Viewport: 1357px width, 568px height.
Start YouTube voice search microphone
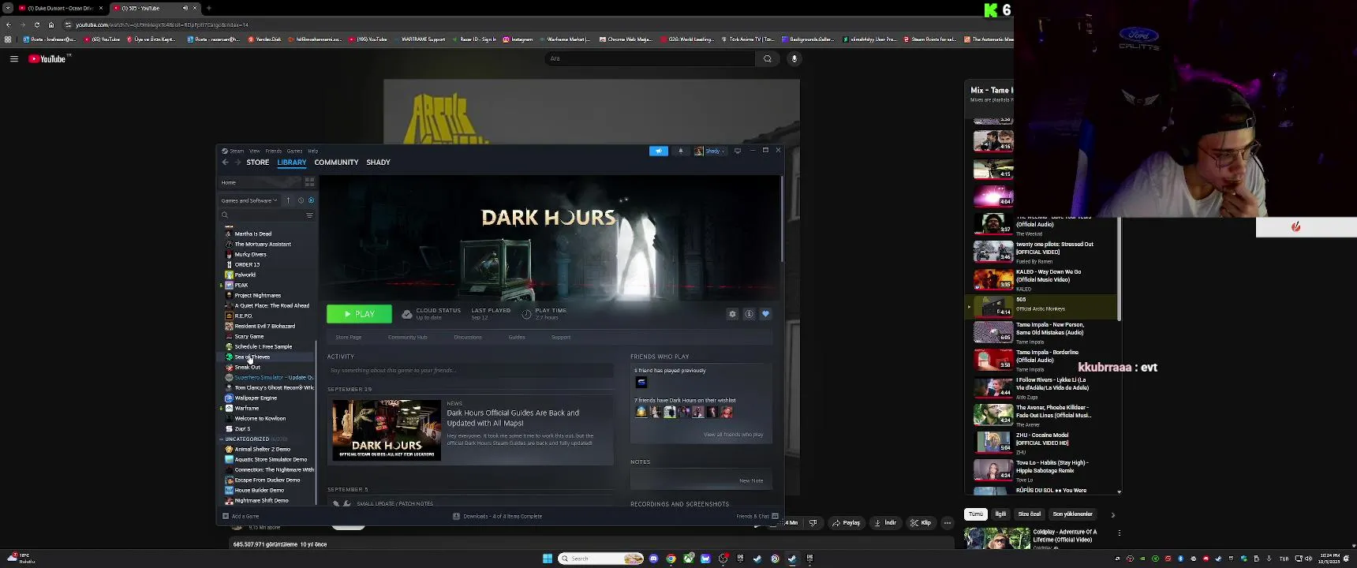coord(794,58)
